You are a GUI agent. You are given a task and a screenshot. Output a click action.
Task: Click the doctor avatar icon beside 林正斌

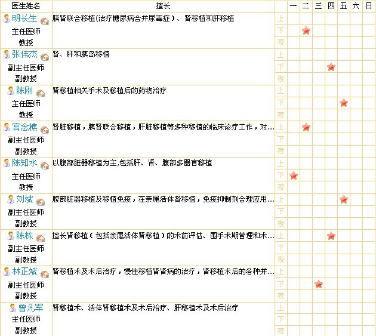click(7, 272)
